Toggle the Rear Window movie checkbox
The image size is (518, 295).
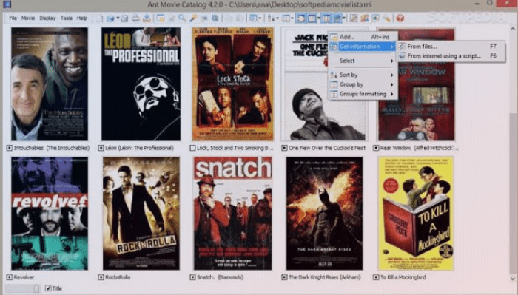(x=376, y=148)
